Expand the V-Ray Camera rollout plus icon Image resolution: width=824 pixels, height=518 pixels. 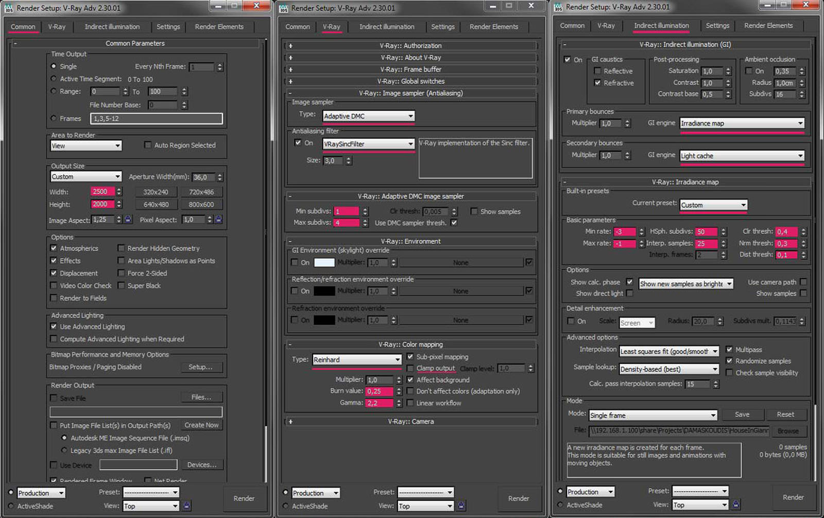(x=290, y=422)
